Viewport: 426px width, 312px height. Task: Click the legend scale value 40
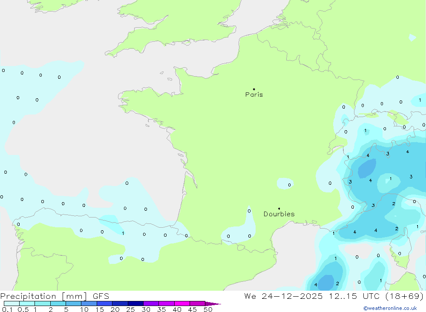coord(177,309)
